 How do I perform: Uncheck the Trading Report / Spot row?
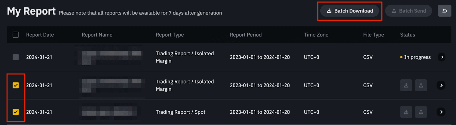pyautogui.click(x=16, y=112)
